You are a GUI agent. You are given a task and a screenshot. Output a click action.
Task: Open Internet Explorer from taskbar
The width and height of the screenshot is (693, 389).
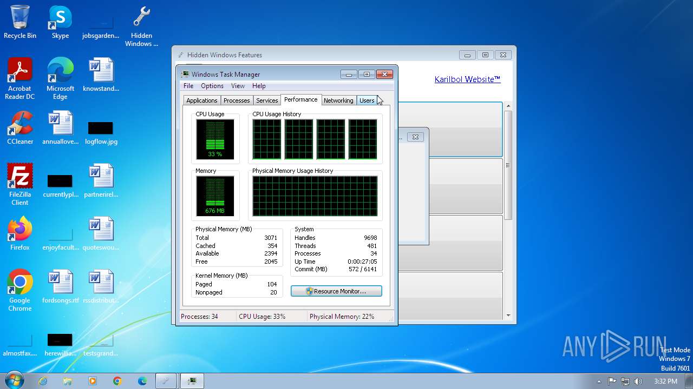coord(43,381)
